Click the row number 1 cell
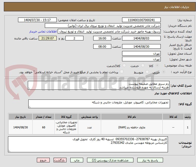Image resolution: width=196 pixels, height=167 pixels. tap(188, 127)
